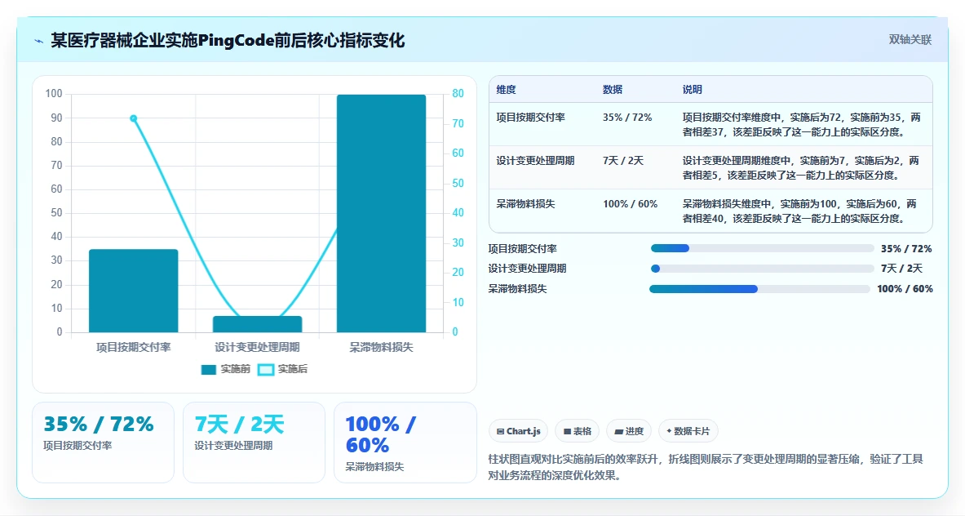
Task: Click the 100 tick on the left axis
Action: 54,94
